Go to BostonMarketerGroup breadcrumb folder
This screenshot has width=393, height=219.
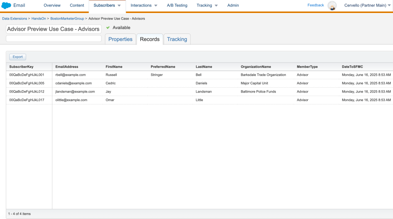pos(67,18)
